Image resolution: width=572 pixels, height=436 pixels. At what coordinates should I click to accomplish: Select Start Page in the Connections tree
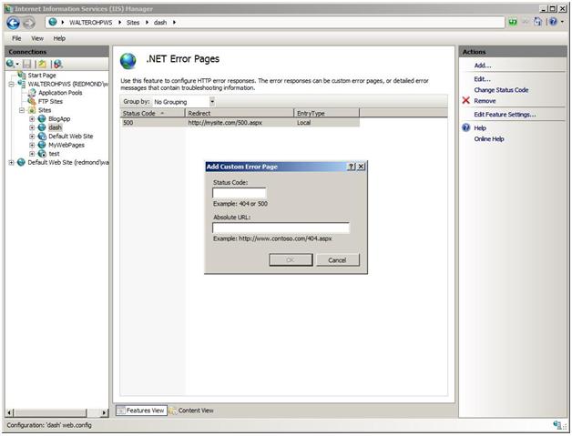click(x=42, y=76)
